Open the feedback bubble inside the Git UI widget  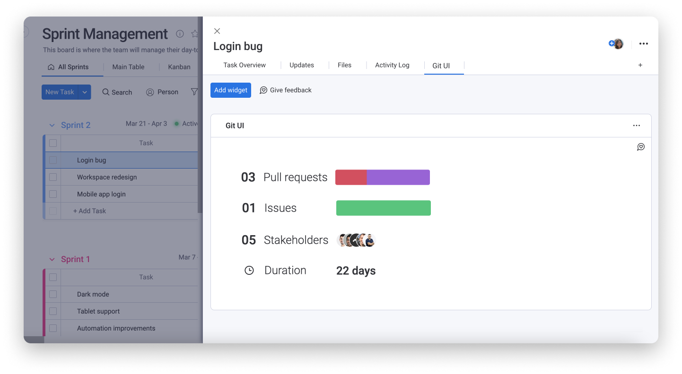[641, 147]
